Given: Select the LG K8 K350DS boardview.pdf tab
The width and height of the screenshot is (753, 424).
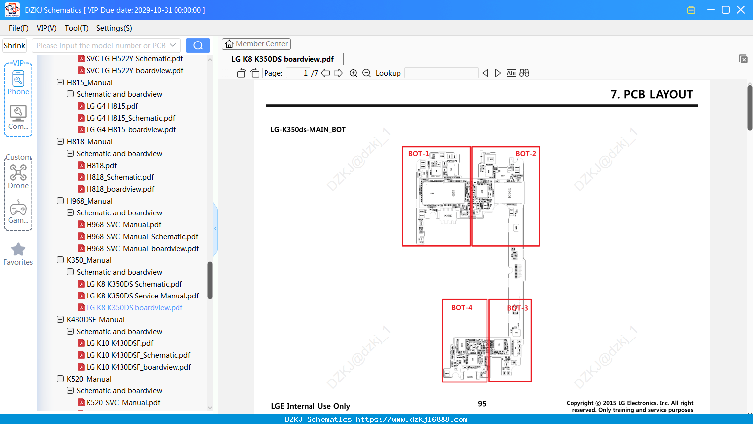Looking at the screenshot, I should click(x=283, y=59).
